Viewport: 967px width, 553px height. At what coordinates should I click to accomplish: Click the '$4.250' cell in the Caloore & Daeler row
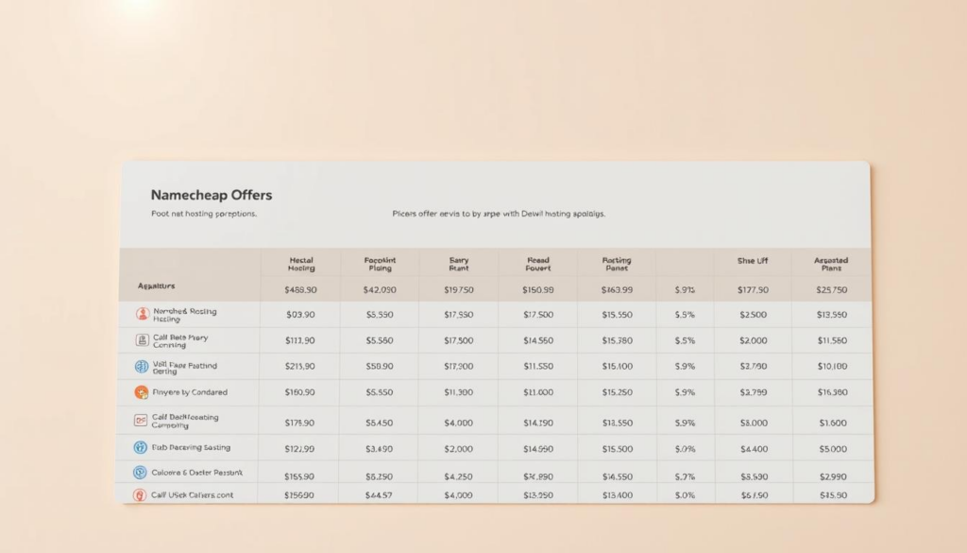458,477
